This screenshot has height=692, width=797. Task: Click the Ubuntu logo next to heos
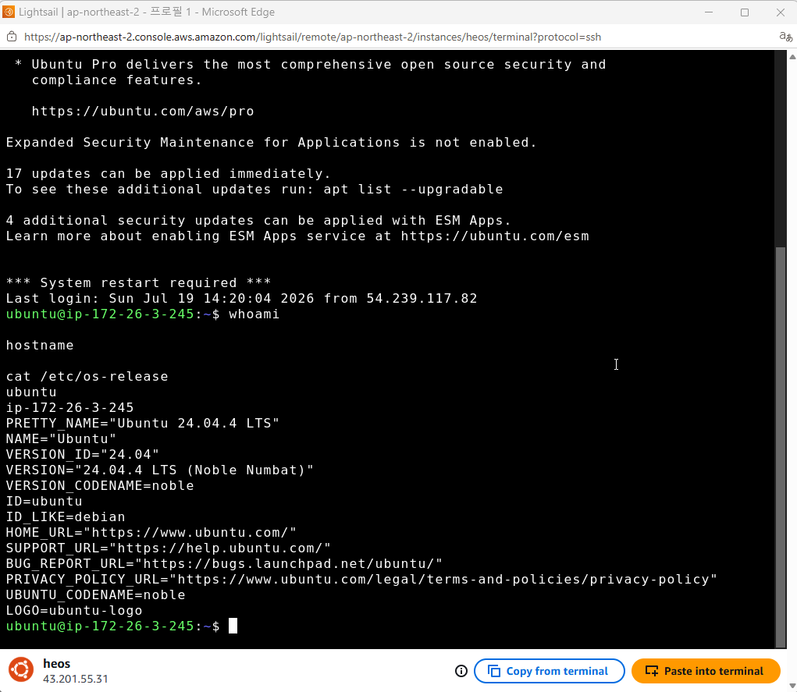point(21,669)
